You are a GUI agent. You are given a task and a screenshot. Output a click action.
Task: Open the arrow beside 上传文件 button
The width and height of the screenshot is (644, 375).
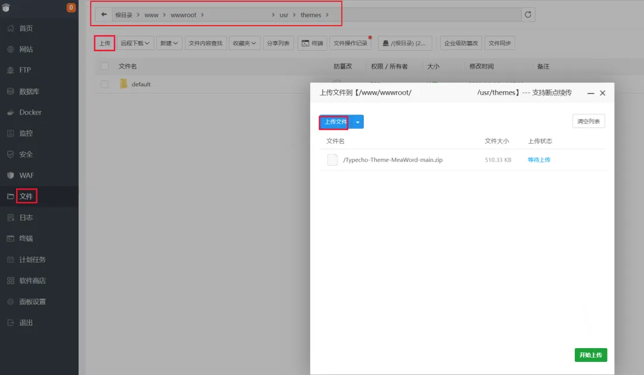click(358, 122)
